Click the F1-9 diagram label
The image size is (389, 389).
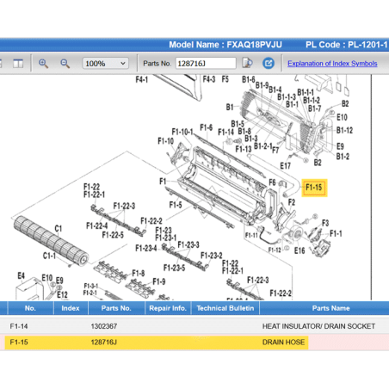tap(159, 281)
